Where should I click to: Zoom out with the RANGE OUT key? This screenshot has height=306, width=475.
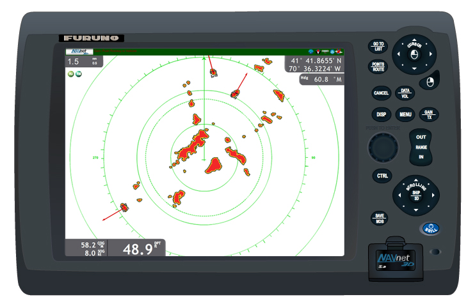421,137
